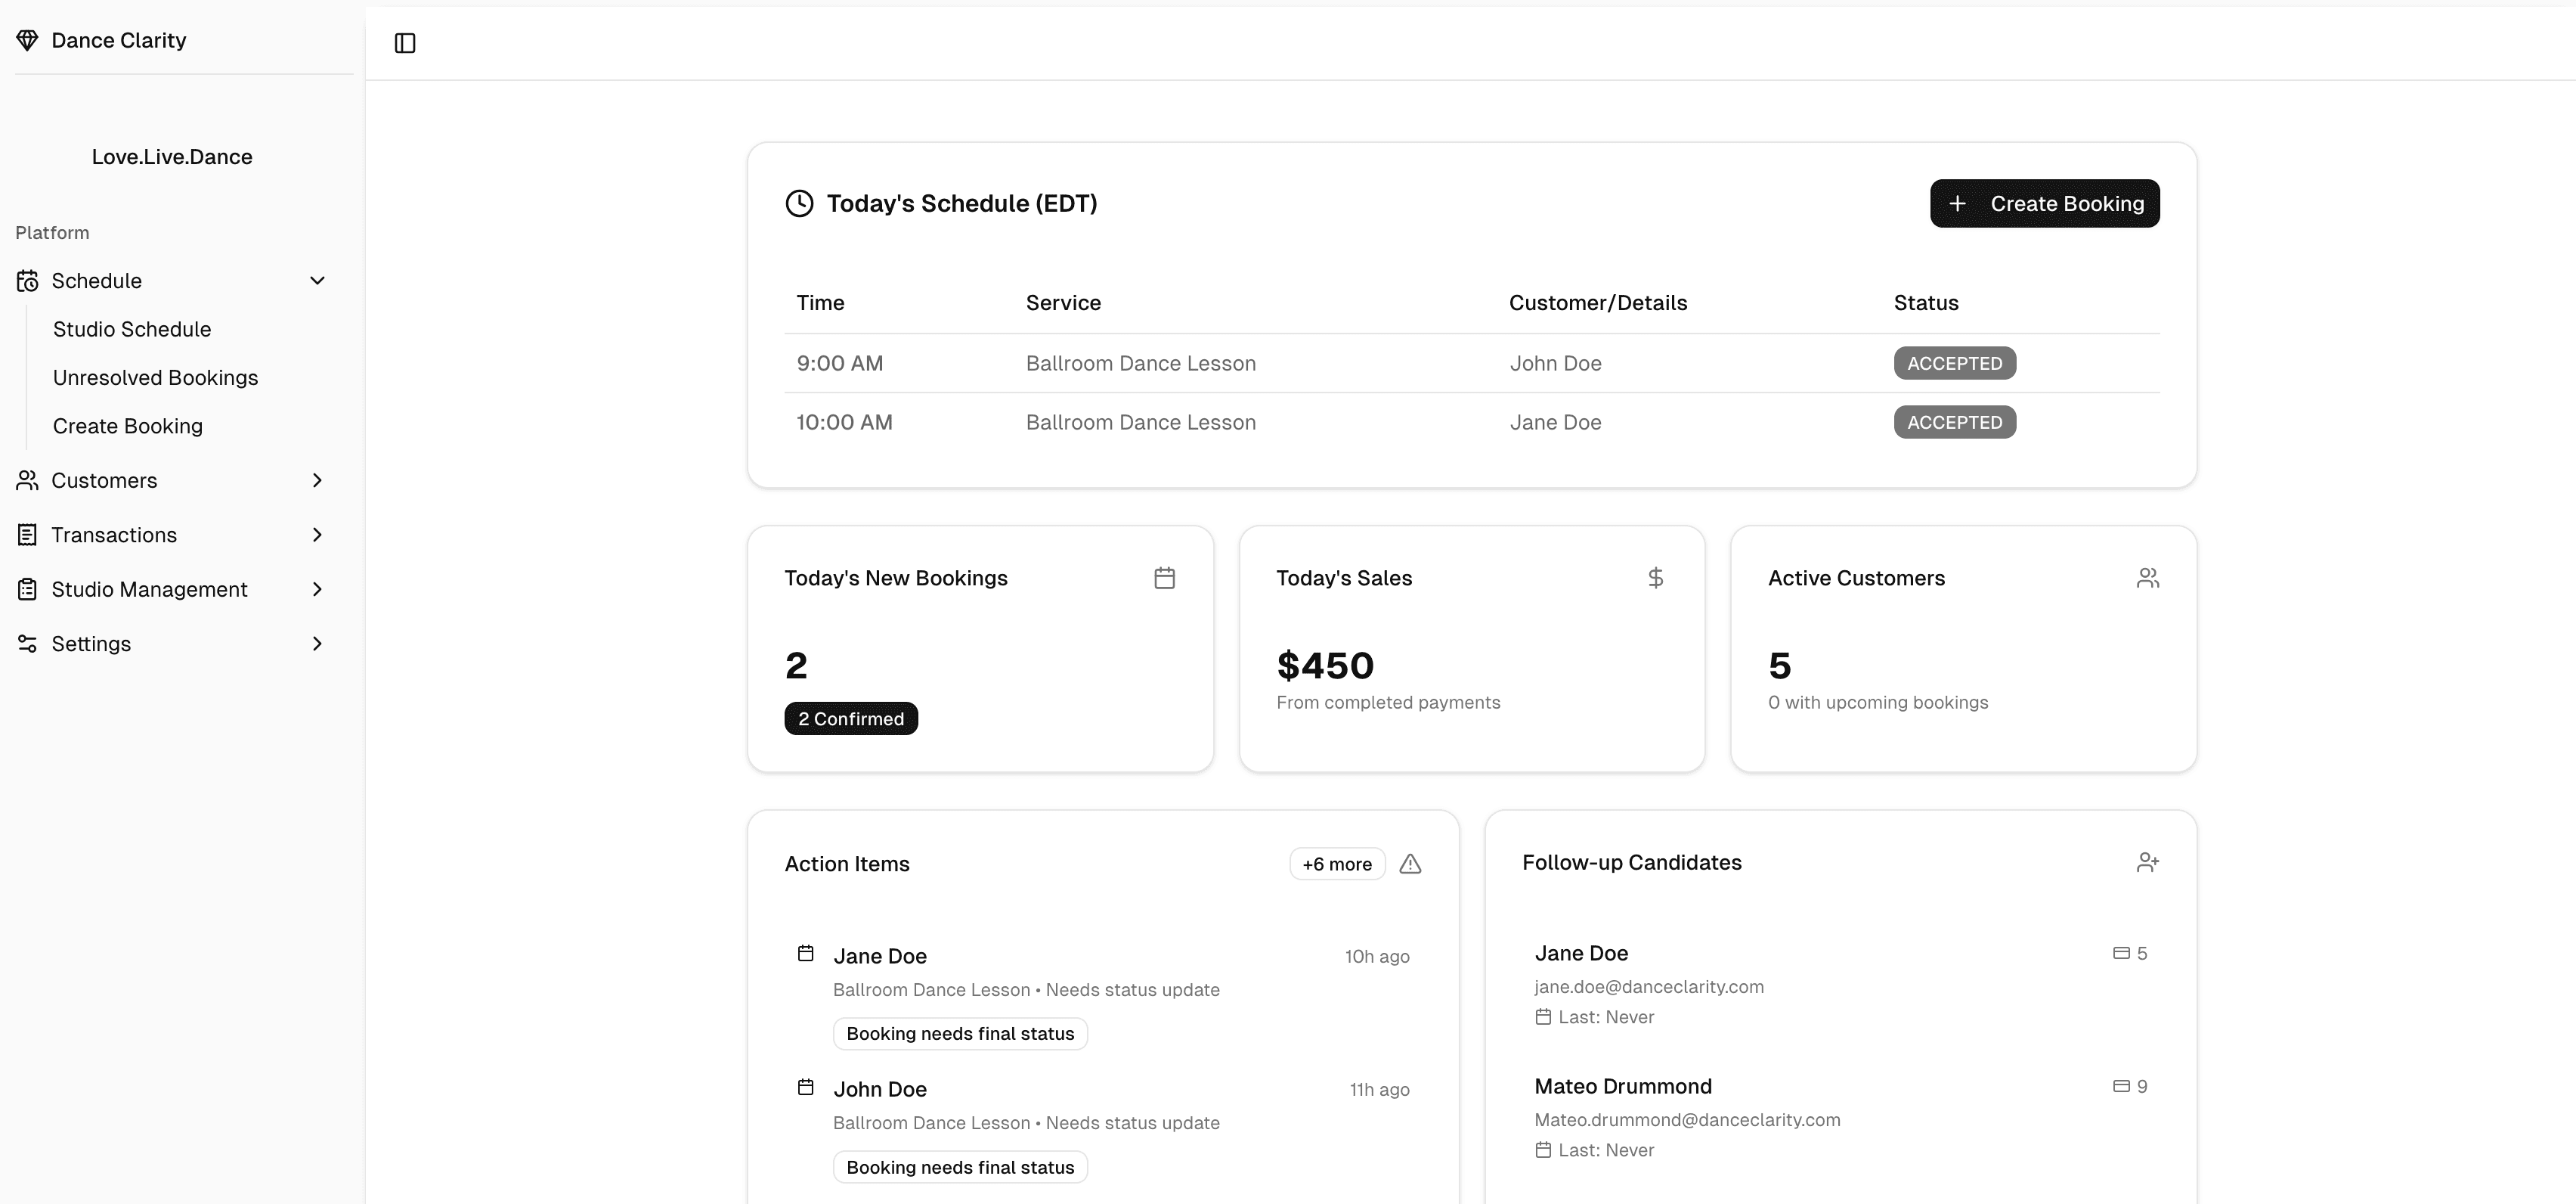Expand the Customers section

317,480
